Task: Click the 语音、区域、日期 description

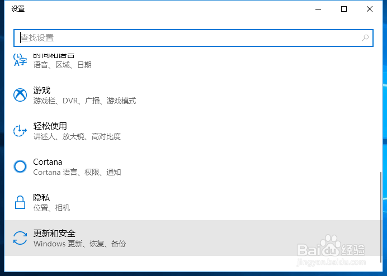Action: [x=63, y=65]
